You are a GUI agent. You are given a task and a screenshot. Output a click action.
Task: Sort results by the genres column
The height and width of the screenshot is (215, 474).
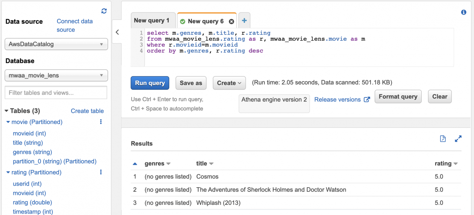157,164
